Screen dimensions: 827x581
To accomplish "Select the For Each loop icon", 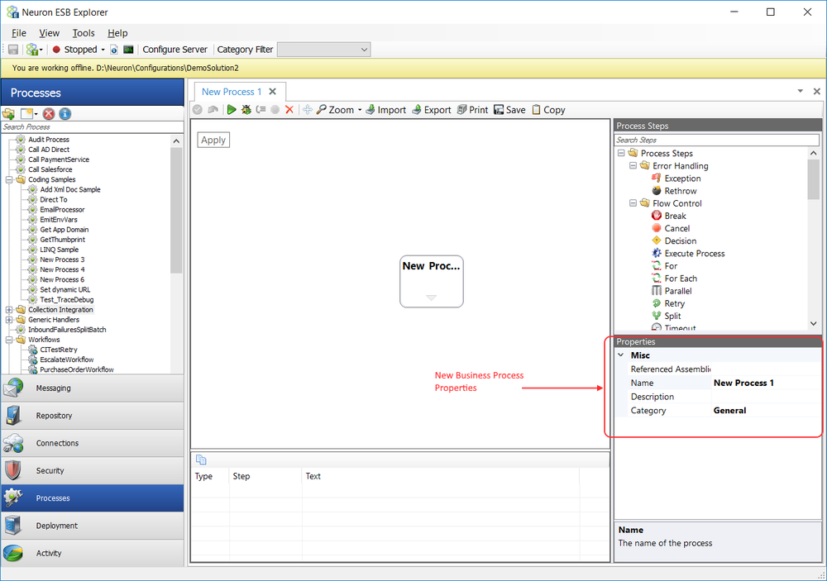I will [x=656, y=279].
